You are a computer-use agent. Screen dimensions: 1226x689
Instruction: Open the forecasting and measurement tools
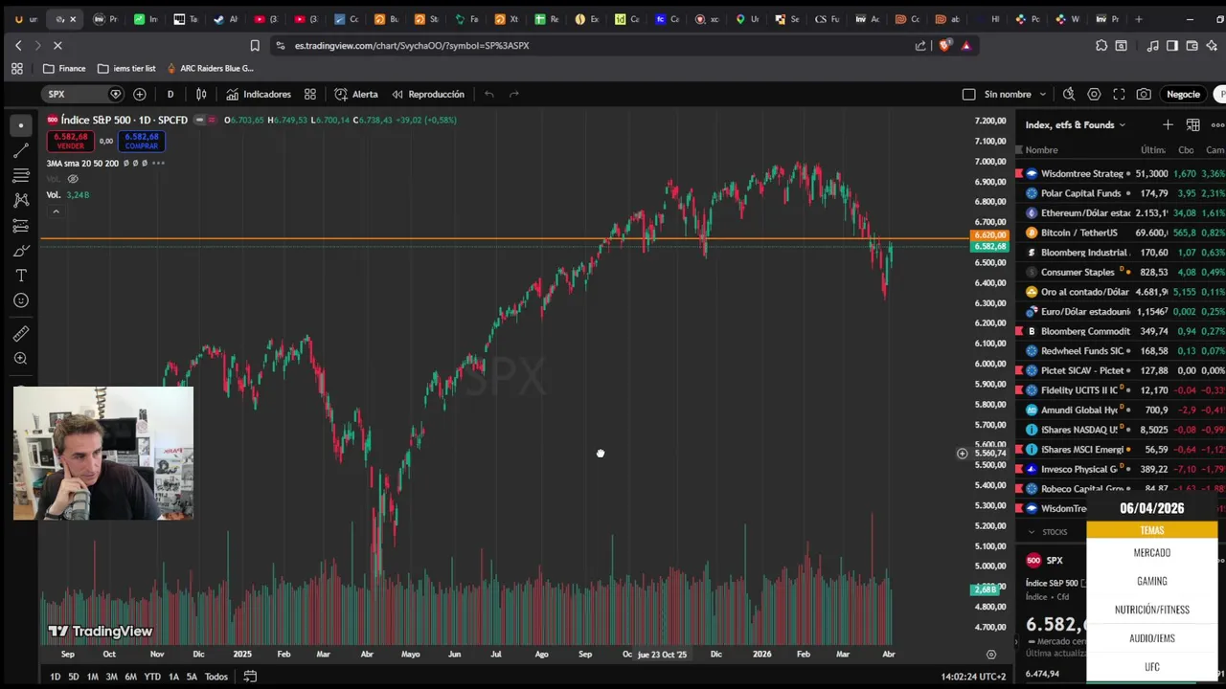click(x=20, y=226)
